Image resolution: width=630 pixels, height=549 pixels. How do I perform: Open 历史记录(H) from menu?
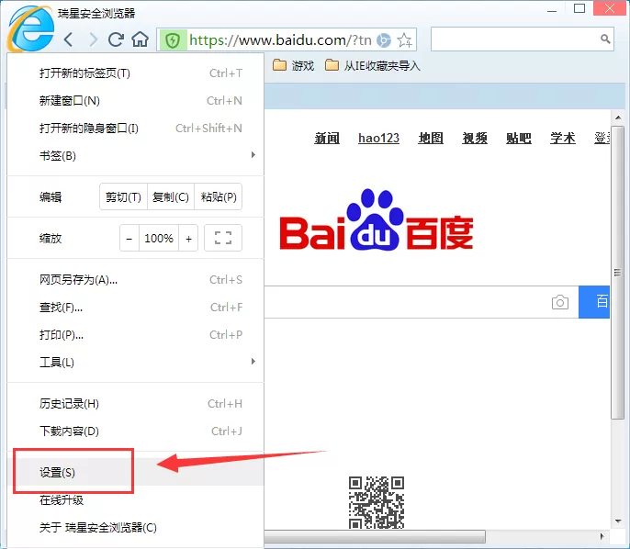[x=135, y=404]
